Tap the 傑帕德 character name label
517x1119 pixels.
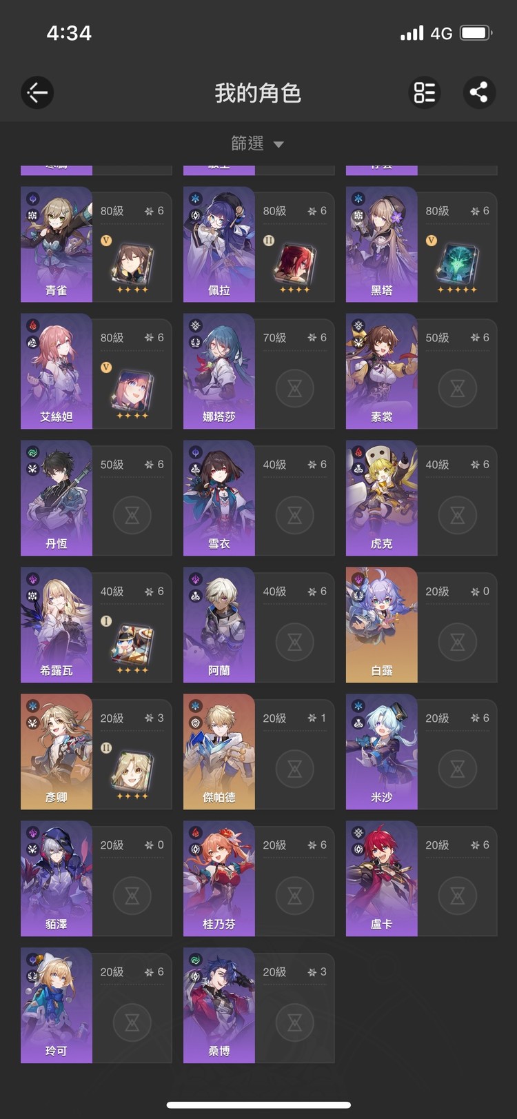click(x=219, y=798)
